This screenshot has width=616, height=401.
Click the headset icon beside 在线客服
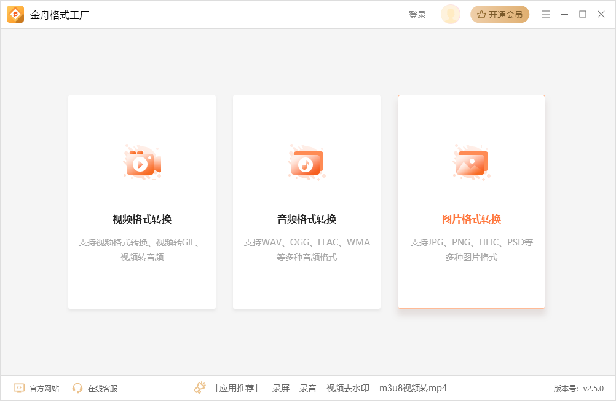coord(76,387)
